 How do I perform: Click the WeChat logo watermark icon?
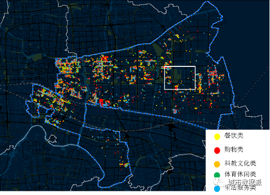click(x=219, y=182)
